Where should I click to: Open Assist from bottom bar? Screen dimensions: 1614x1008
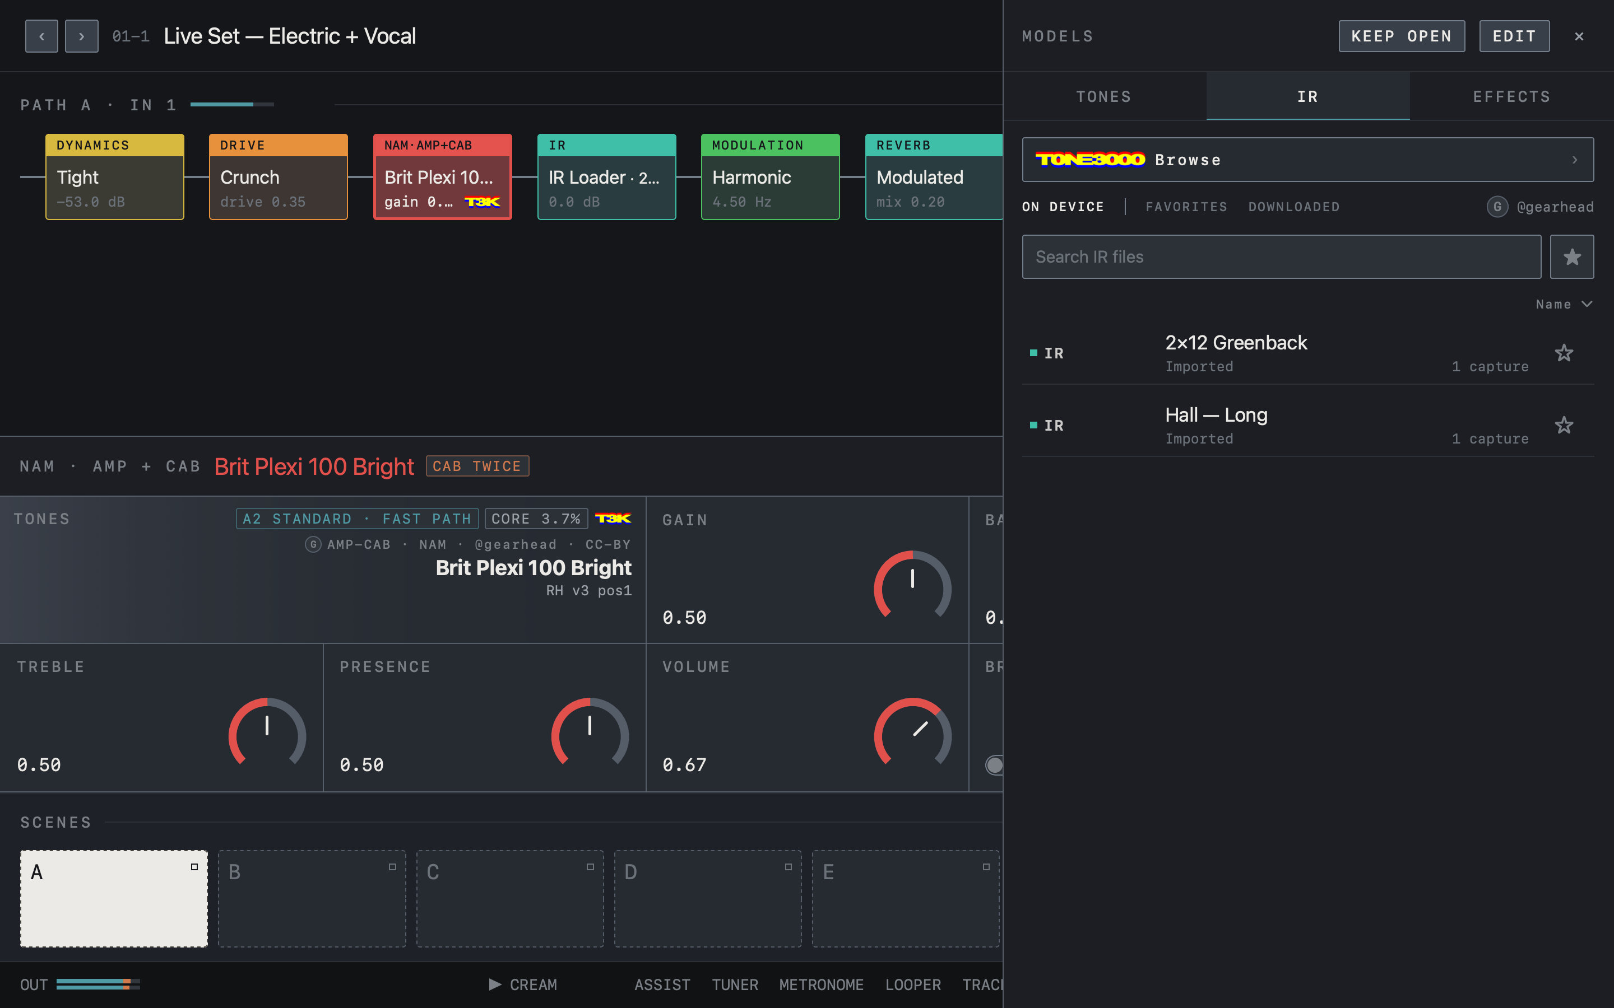662,984
